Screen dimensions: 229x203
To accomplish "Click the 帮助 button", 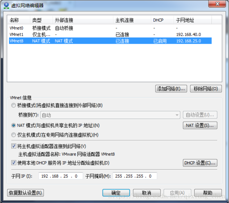I will pos(208,193).
